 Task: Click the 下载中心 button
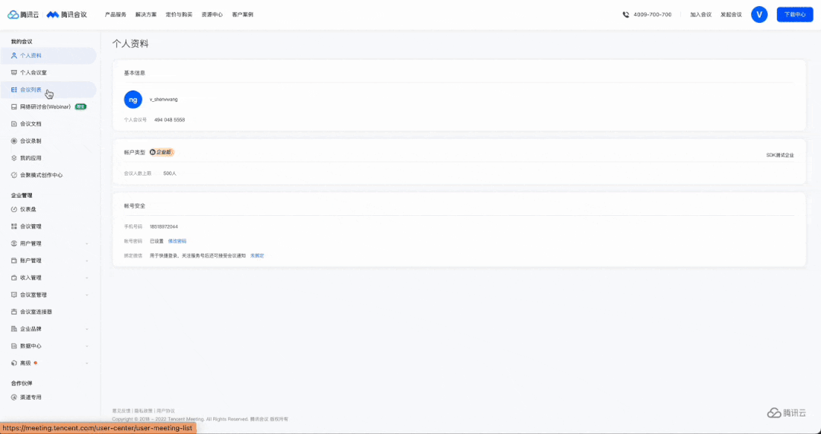(794, 14)
